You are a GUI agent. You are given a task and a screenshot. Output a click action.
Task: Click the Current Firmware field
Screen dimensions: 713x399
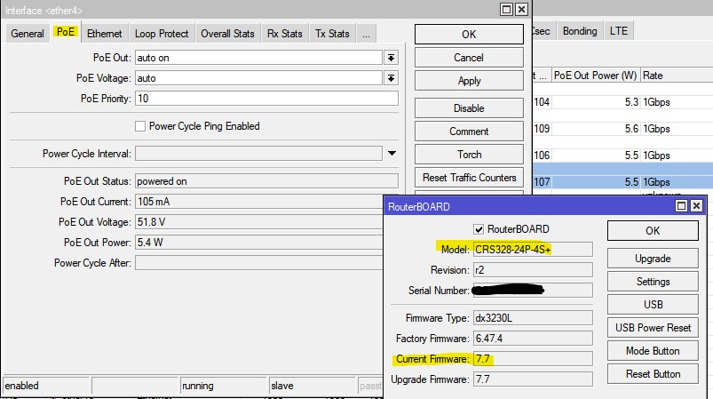pos(533,359)
